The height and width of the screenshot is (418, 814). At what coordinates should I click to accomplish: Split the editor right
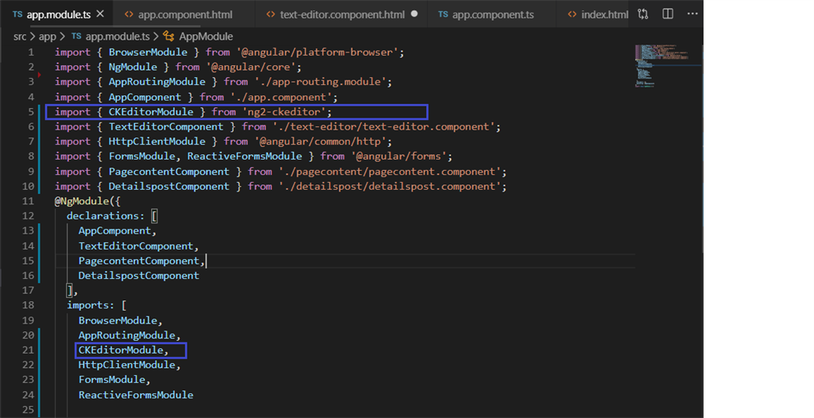(x=668, y=14)
